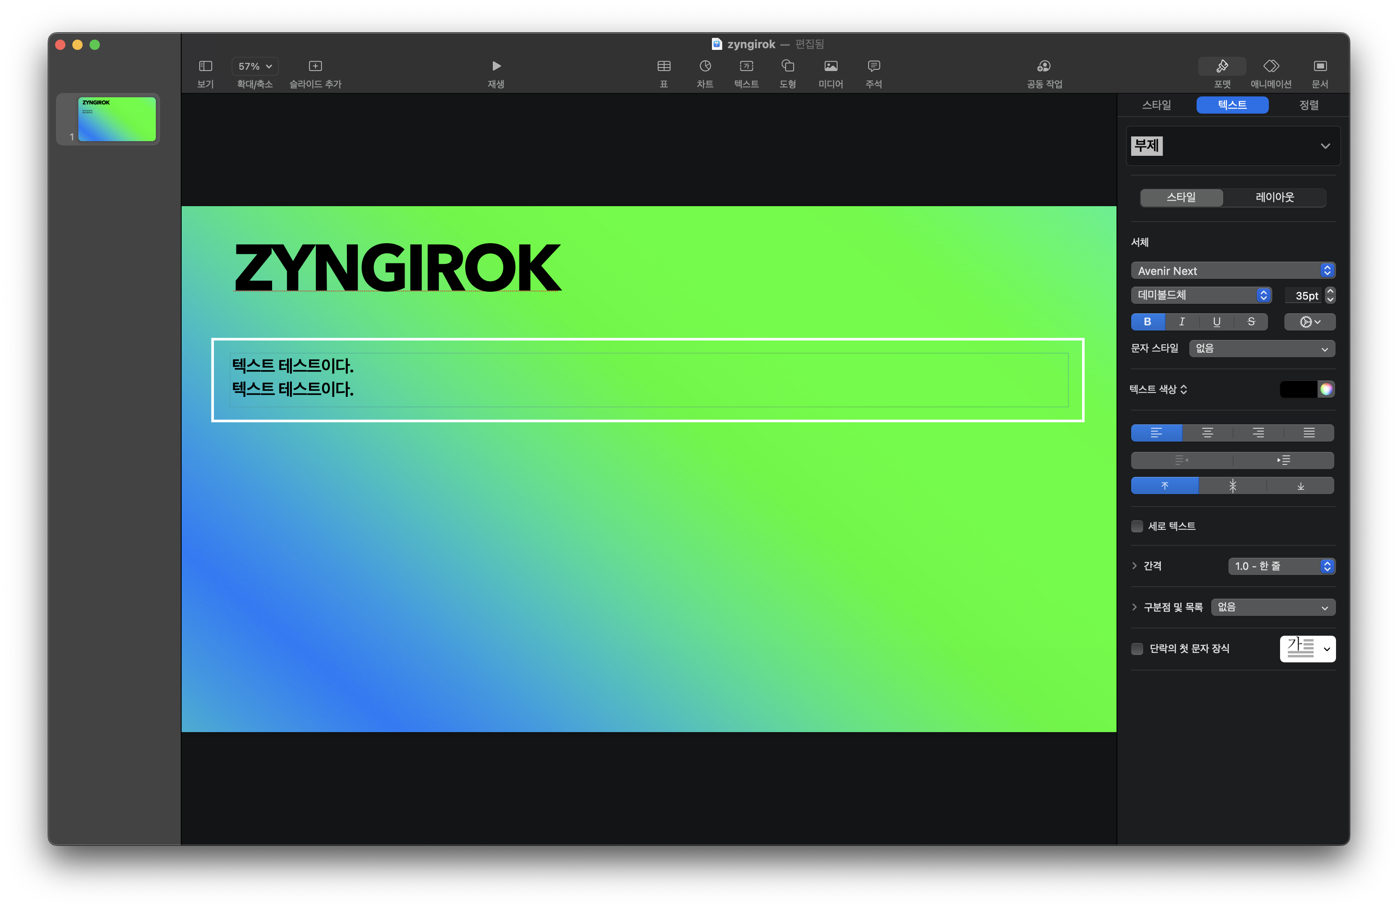Viewport: 1398px width, 909px height.
Task: Expand the Bullets and Lists section
Action: [1134, 607]
